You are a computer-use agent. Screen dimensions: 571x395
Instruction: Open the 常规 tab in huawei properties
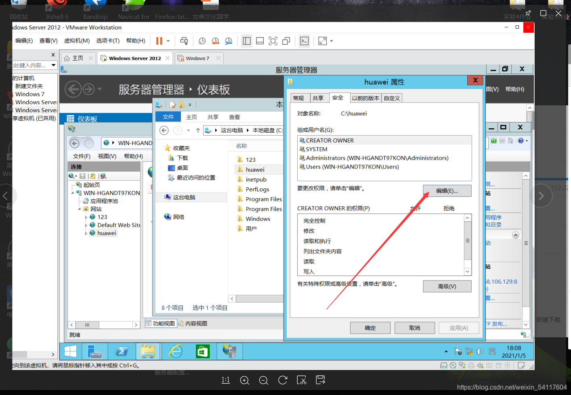point(298,98)
